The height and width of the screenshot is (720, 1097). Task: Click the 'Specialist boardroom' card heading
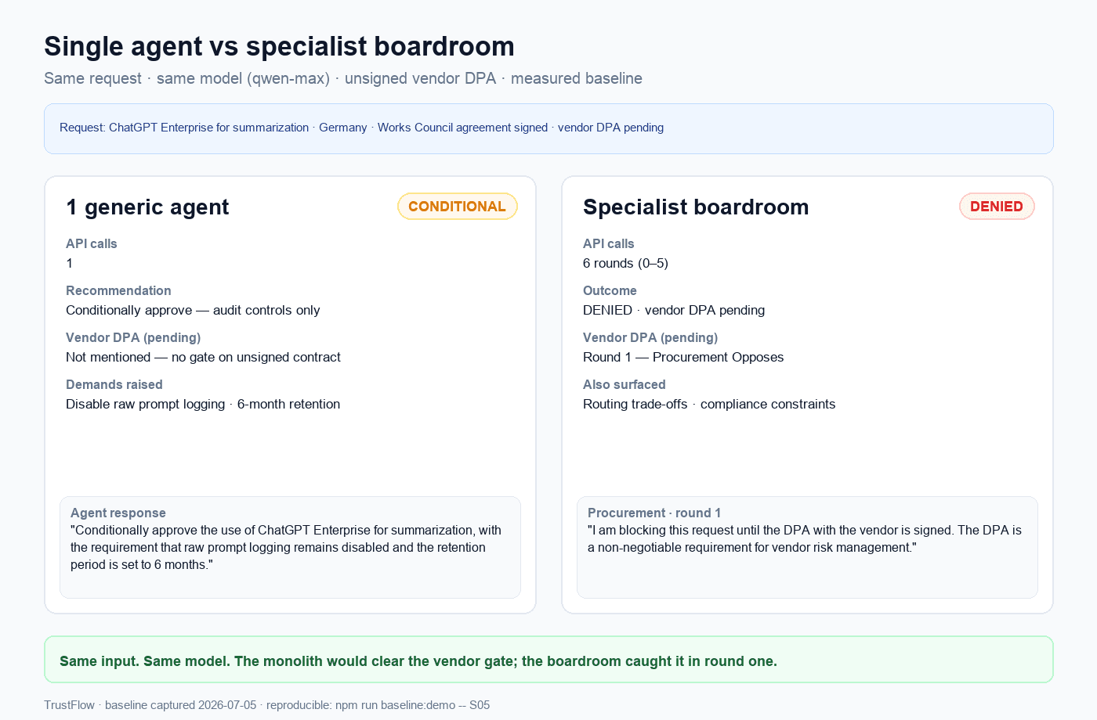pyautogui.click(x=696, y=207)
